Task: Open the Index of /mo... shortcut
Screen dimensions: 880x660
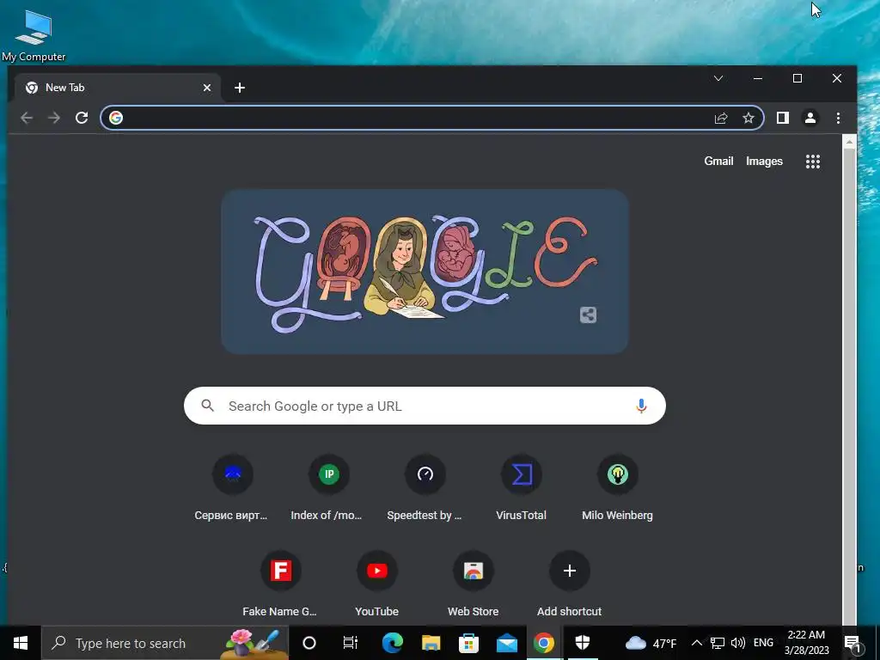Action: pos(328,488)
